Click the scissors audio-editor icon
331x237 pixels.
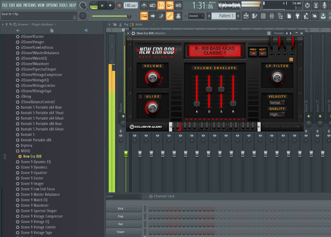[x=316, y=5]
